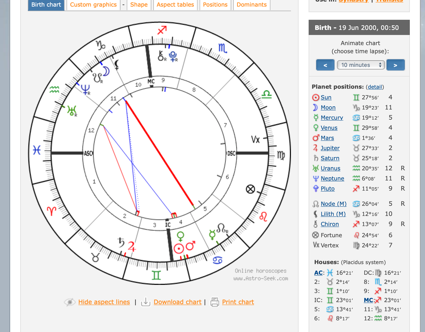
Task: Click the Part of Fortune symbol on chart
Action: pyautogui.click(x=250, y=189)
